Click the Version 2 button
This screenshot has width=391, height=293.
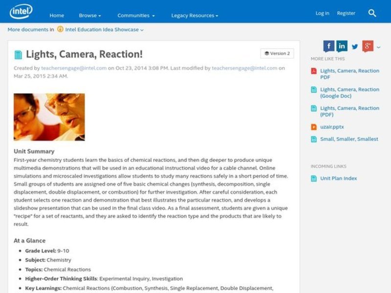[x=277, y=53]
